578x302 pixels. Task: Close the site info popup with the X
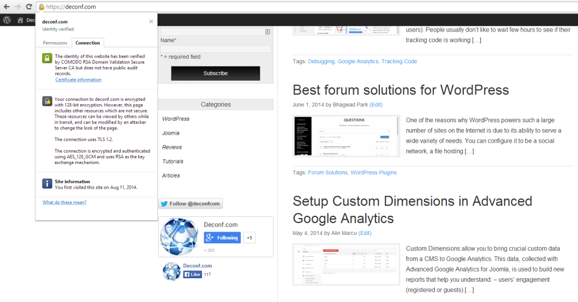[x=151, y=21]
